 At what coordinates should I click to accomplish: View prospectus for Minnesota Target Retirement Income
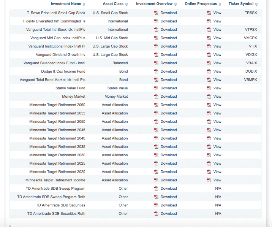click(x=217, y=180)
